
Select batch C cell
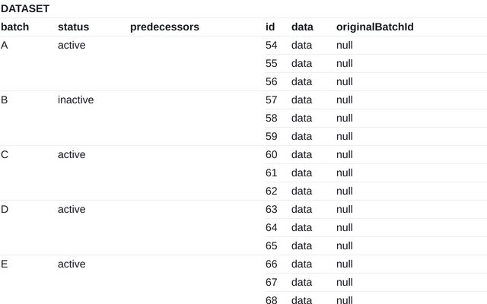point(5,154)
